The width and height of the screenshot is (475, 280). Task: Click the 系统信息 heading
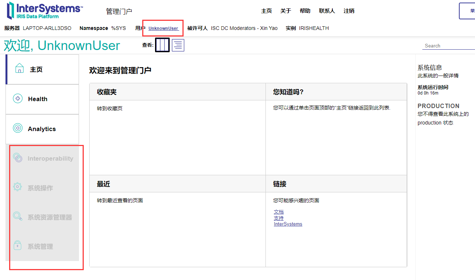(430, 68)
